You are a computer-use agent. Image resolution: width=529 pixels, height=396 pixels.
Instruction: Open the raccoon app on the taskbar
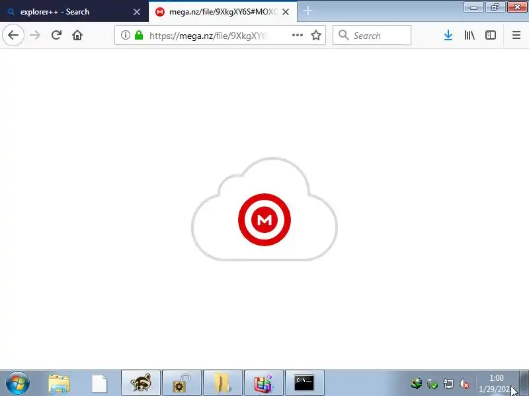141,383
